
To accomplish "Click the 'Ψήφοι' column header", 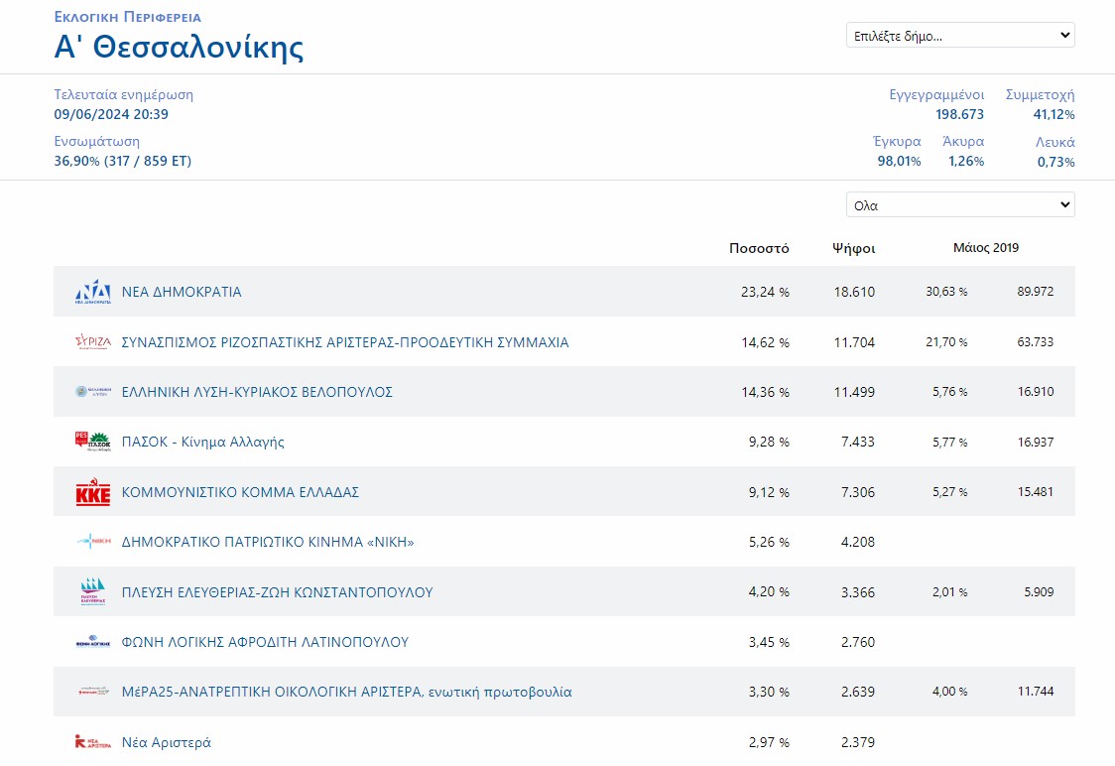I will [853, 248].
